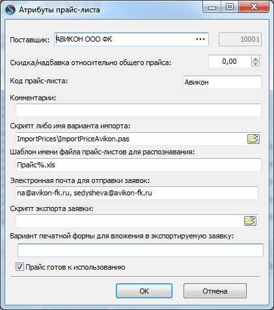Click the empty Комментарии field

coord(139,110)
